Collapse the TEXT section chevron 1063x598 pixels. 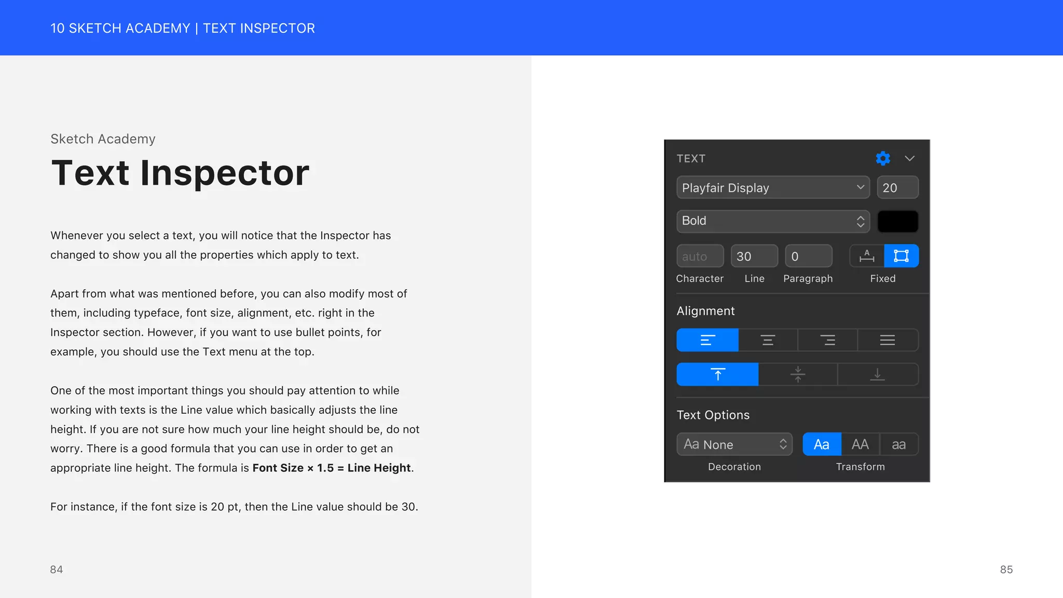[x=909, y=158]
